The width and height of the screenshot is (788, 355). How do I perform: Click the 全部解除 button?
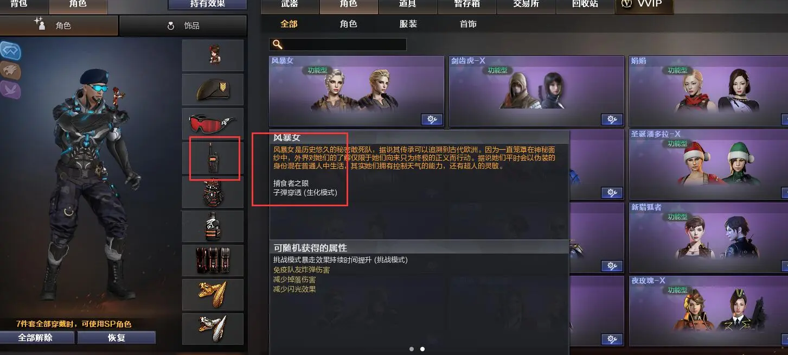37,338
